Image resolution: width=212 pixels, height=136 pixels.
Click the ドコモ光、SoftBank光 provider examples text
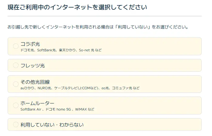pyautogui.click(x=61, y=50)
